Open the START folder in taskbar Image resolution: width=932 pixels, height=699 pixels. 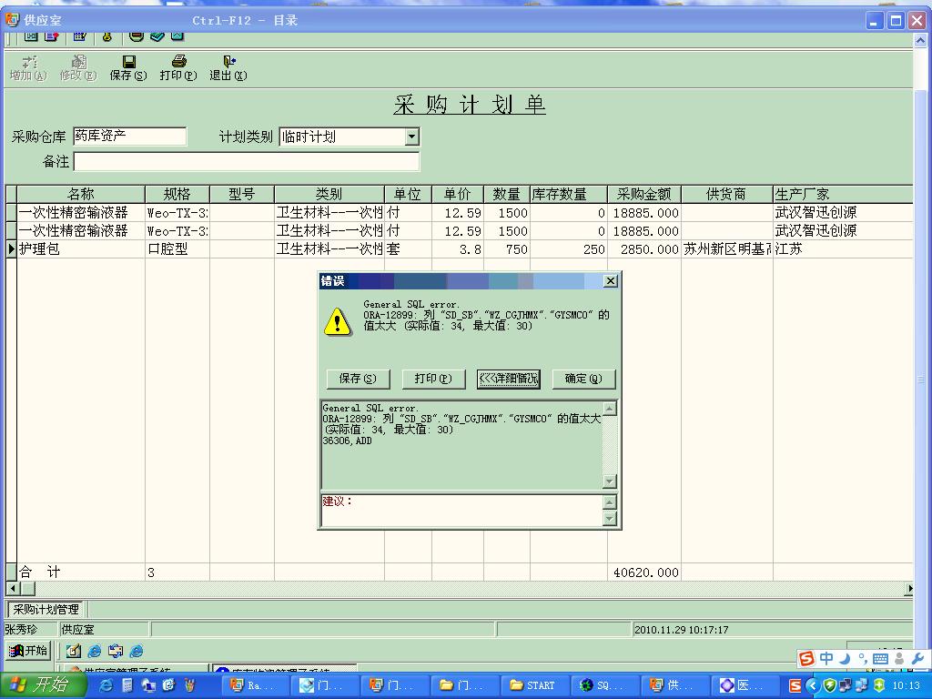[x=532, y=685]
